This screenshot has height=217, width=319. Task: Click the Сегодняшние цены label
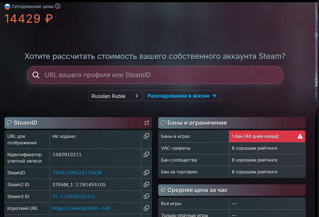(33, 6)
